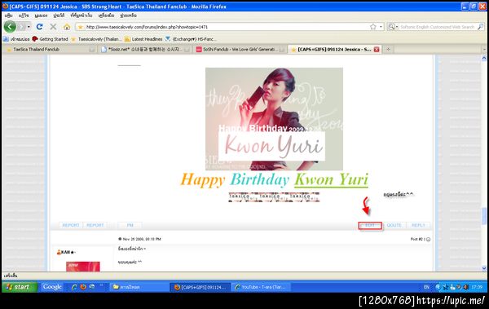Screen dimensions: 489x309
Task: Open the search engine selector dropdown
Action: [x=393, y=27]
